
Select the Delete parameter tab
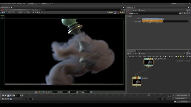point(129,16)
